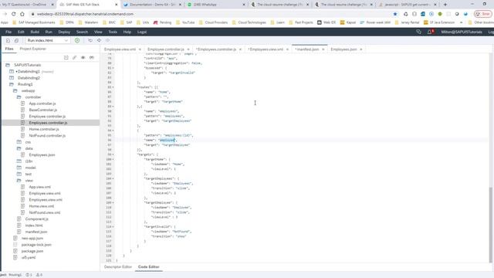Toggle the eye icon to show hidden files
Screen dimensions: 494x278
(x=83, y=58)
